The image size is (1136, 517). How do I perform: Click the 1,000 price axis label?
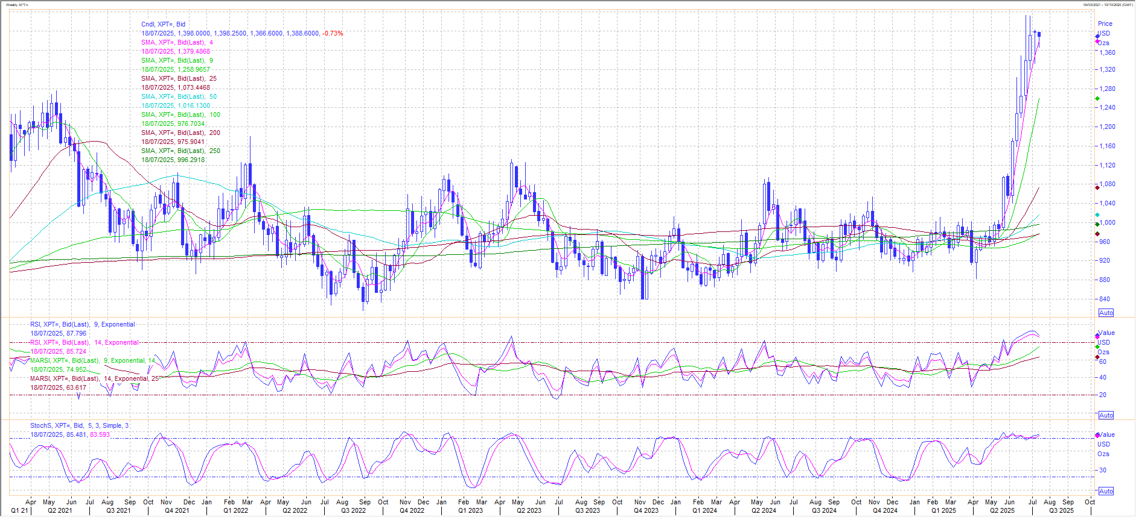click(1107, 223)
